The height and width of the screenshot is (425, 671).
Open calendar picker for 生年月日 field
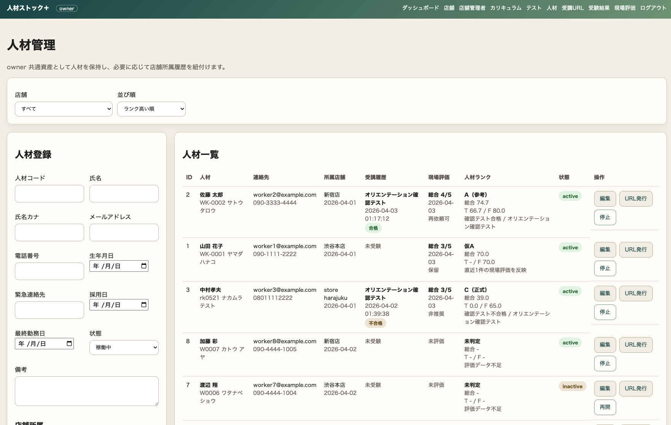tap(144, 266)
